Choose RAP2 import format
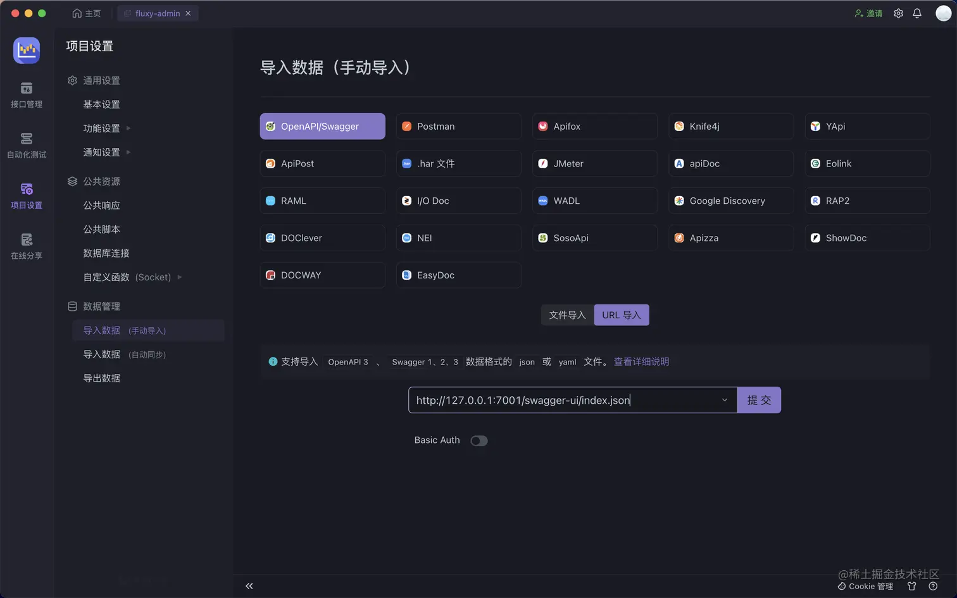Screen dimensions: 957x598 [867, 201]
